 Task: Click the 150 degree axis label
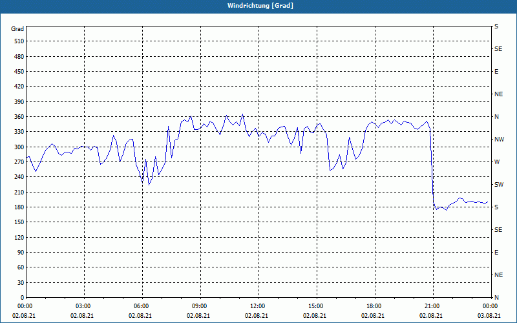[19, 222]
